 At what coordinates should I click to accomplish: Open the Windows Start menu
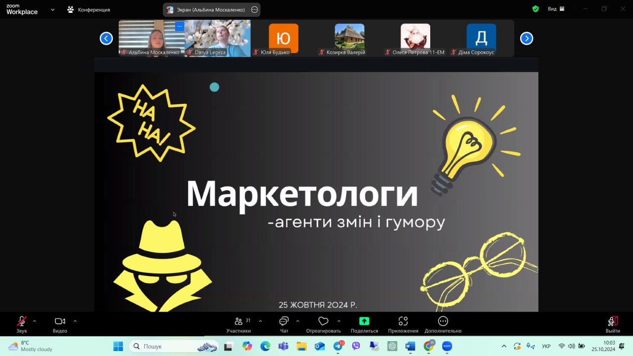click(x=118, y=346)
